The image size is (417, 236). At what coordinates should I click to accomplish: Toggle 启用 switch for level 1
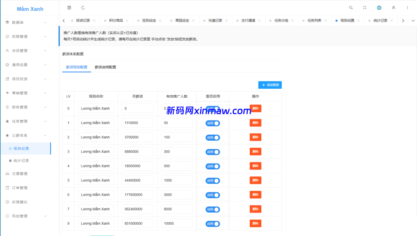coord(213,123)
